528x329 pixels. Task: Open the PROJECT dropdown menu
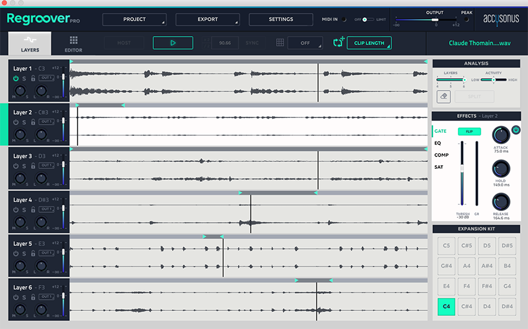(135, 19)
